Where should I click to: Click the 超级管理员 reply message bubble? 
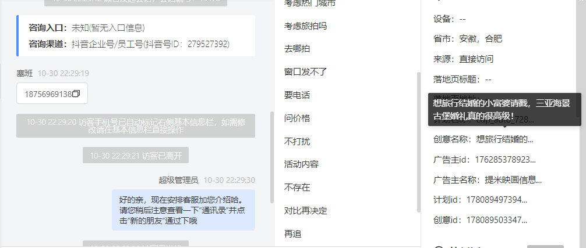pyautogui.click(x=183, y=210)
